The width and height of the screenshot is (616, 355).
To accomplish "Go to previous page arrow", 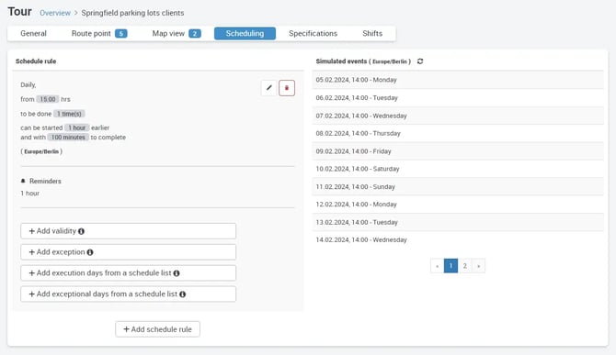I will coord(438,266).
